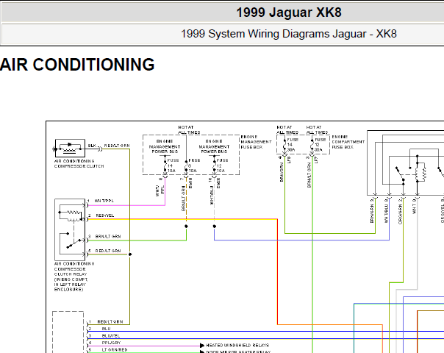Select the "1999 System Wiring Diagrams Jaguar - XK8" subtitle
Viewport: 444px width, 353px height.
click(x=289, y=34)
